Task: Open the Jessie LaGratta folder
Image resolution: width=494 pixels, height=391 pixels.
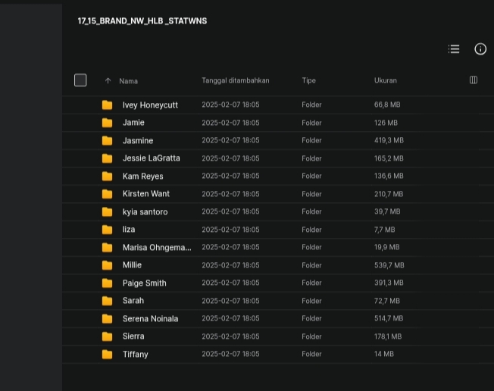Action: pyautogui.click(x=152, y=158)
